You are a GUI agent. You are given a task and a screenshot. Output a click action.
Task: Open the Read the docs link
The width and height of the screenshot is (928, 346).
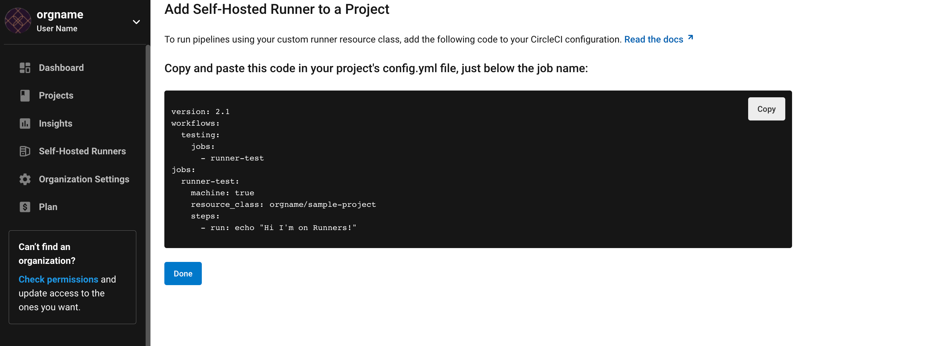[x=654, y=39]
